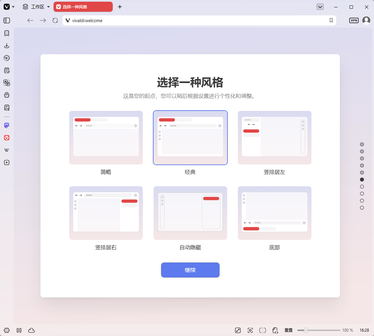This screenshot has width=374, height=336.
Task: Capture page with camera icon
Action: pyautogui.click(x=250, y=330)
